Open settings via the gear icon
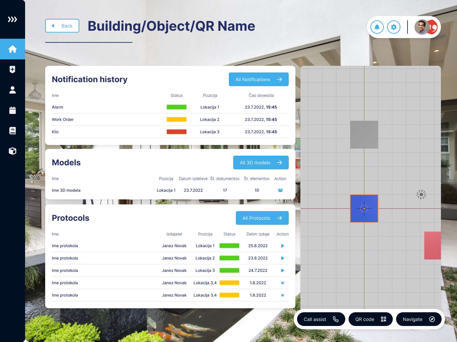Viewport: 457px width, 342px height. 394,27
